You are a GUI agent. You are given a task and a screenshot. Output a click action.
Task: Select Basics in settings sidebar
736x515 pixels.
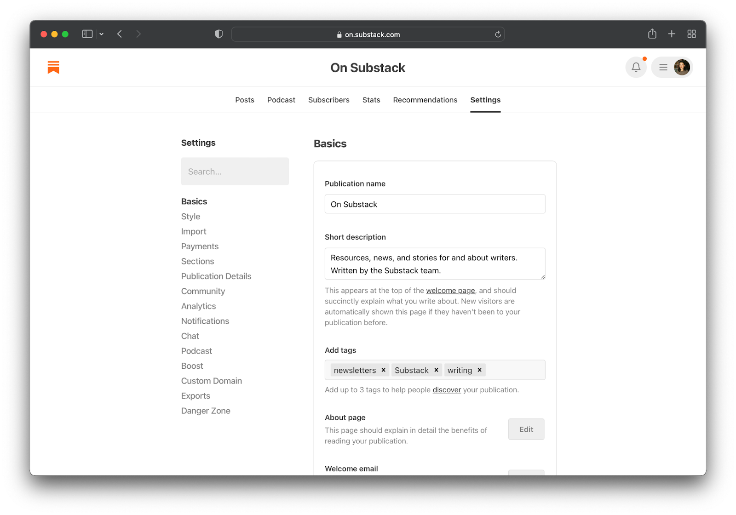click(194, 201)
